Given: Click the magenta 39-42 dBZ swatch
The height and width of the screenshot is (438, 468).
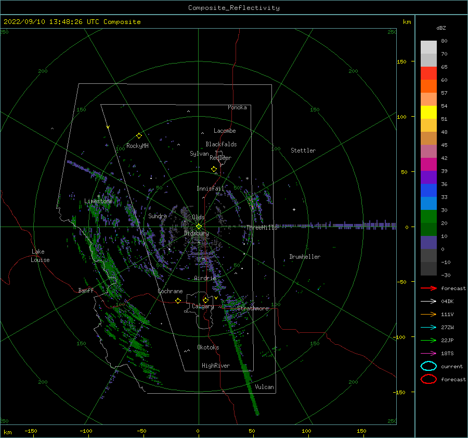Looking at the screenshot, I should (428, 165).
